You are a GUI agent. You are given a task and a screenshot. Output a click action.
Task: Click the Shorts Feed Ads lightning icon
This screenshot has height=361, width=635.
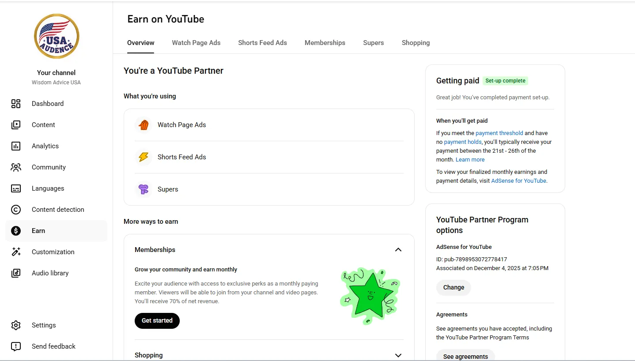tap(144, 157)
